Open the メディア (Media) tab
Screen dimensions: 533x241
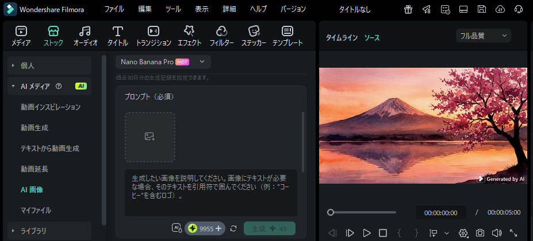pyautogui.click(x=21, y=36)
